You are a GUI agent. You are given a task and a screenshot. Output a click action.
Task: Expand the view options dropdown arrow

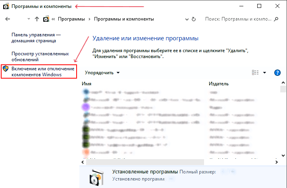pyautogui.click(x=264, y=73)
